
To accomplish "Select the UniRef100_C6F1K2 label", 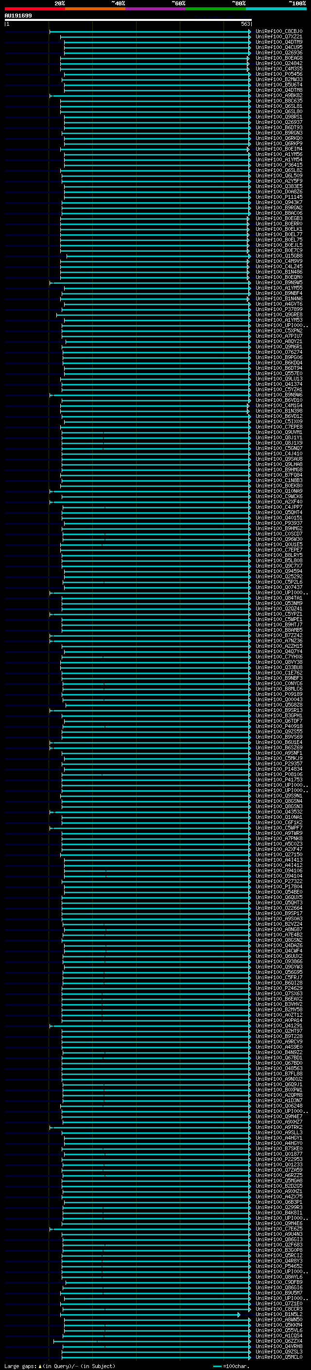I will [279, 822].
